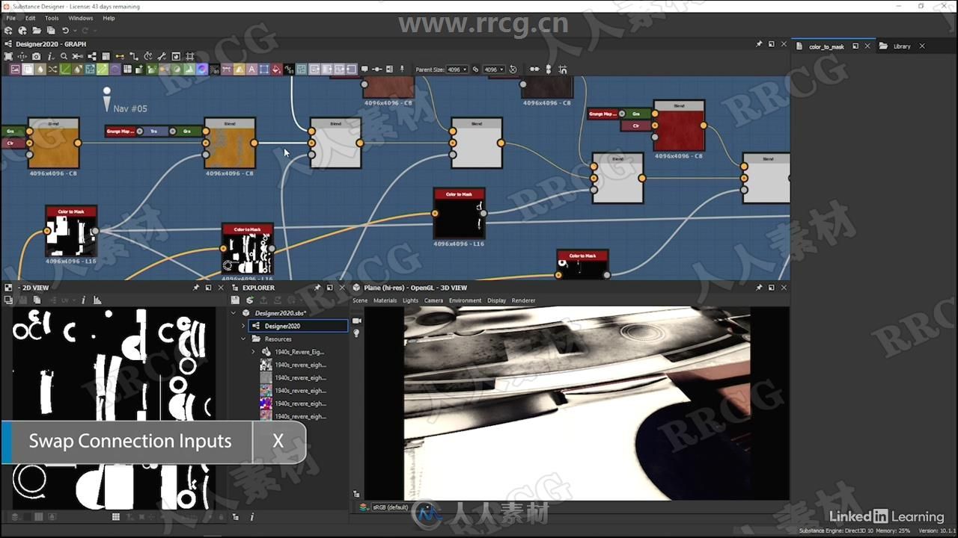Toggle tiling grid icon at 2D View bottom
The image size is (958, 538).
click(x=115, y=516)
